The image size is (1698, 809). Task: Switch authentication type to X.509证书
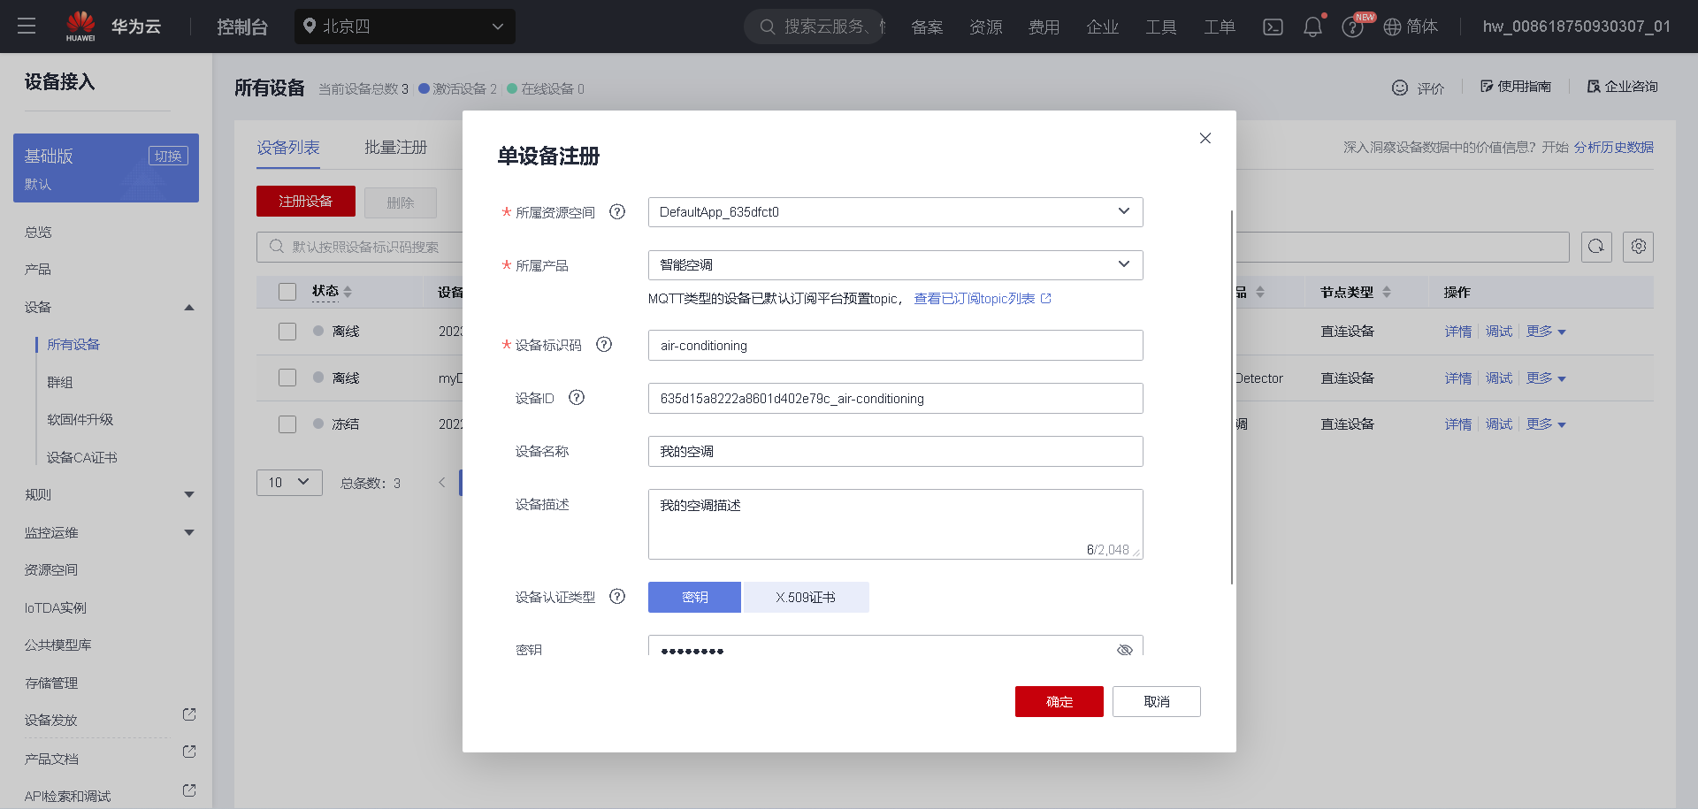click(806, 597)
